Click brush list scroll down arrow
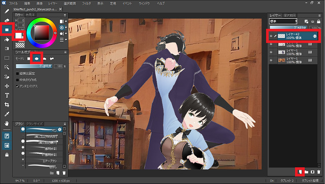This screenshot has width=325, height=184. pyautogui.click(x=64, y=166)
